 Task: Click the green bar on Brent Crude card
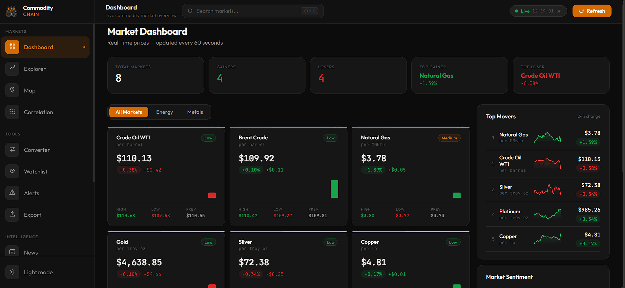pos(334,189)
